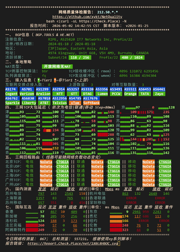
Task: Click the AS2914 badge
Action: click(x=58, y=89)
